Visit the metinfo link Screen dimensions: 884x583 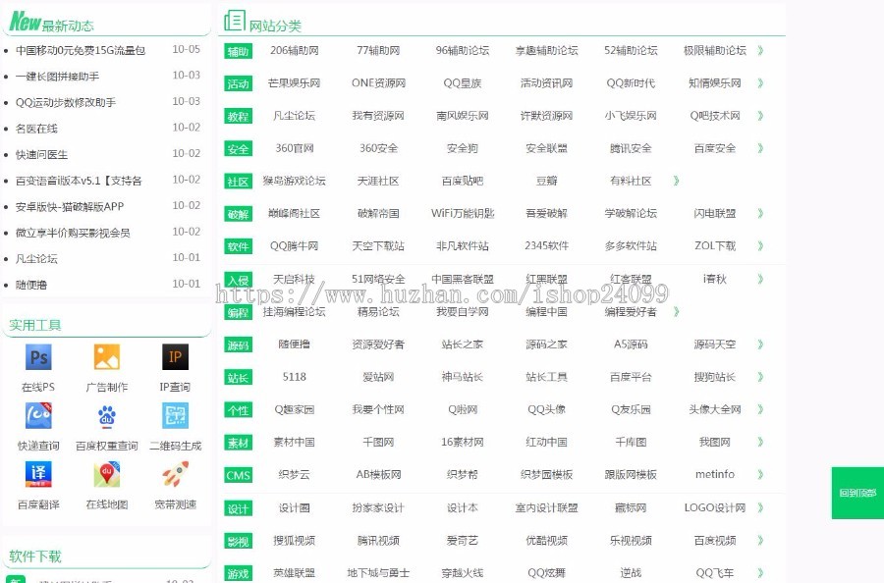[715, 475]
